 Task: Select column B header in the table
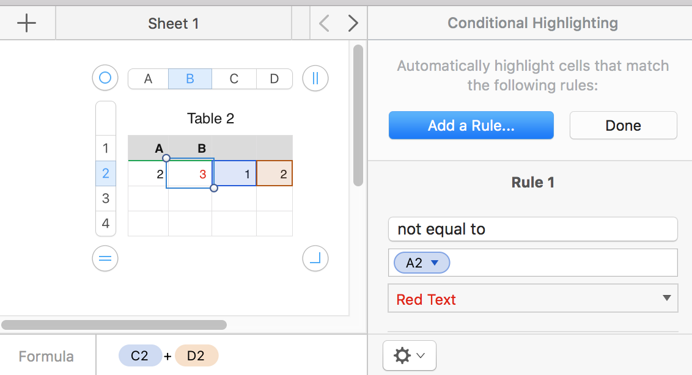coord(190,78)
